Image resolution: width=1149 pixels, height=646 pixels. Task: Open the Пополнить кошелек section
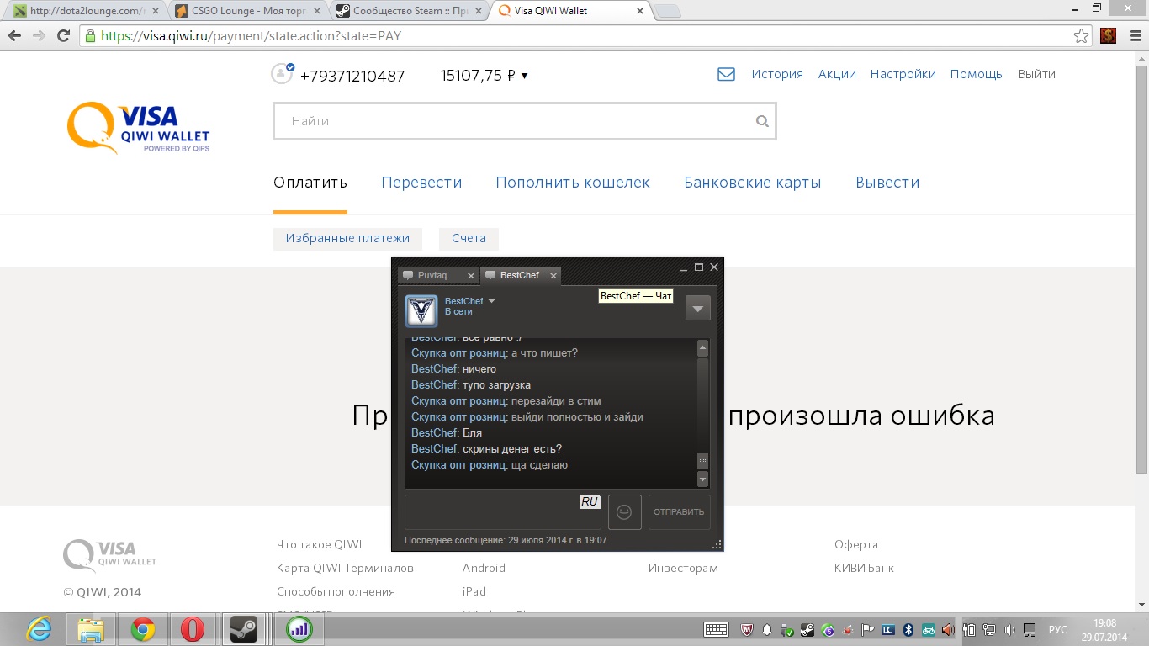[x=573, y=183]
